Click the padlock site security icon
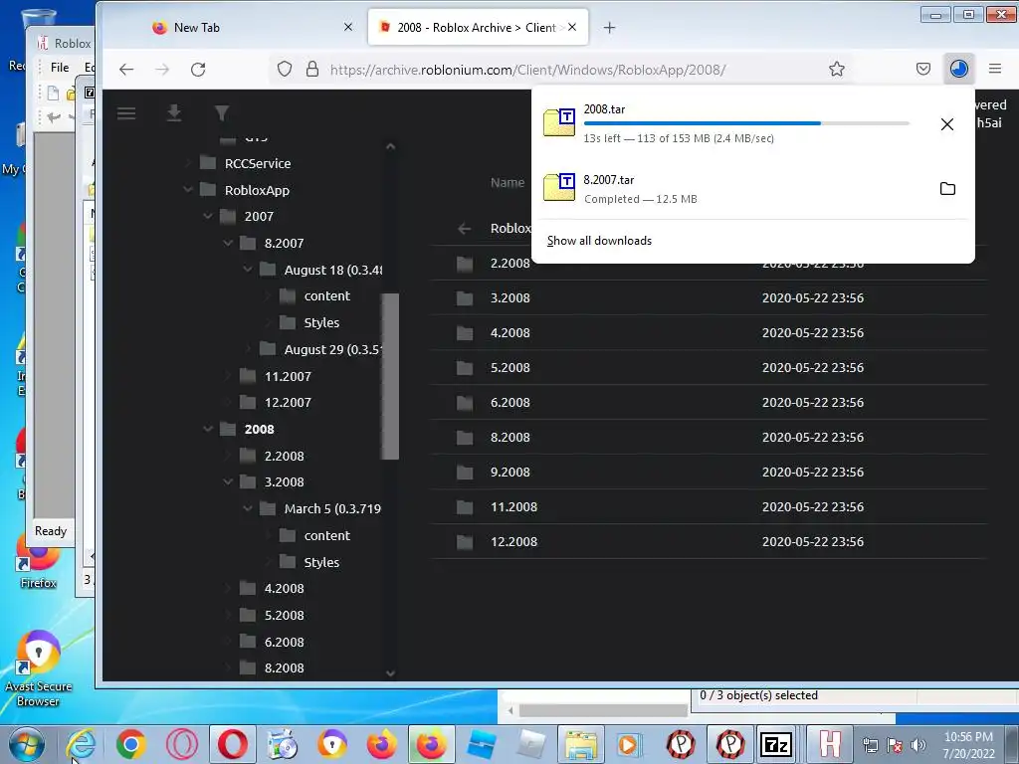 pos(311,69)
